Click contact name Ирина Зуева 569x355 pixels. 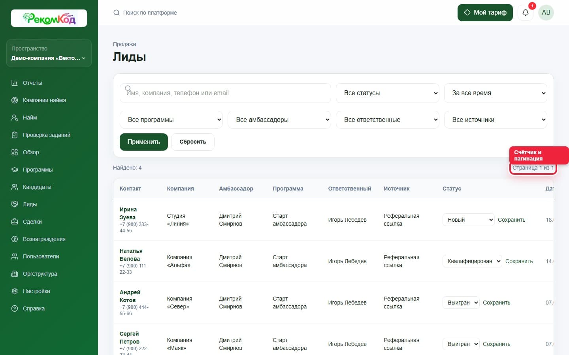pyautogui.click(x=128, y=213)
